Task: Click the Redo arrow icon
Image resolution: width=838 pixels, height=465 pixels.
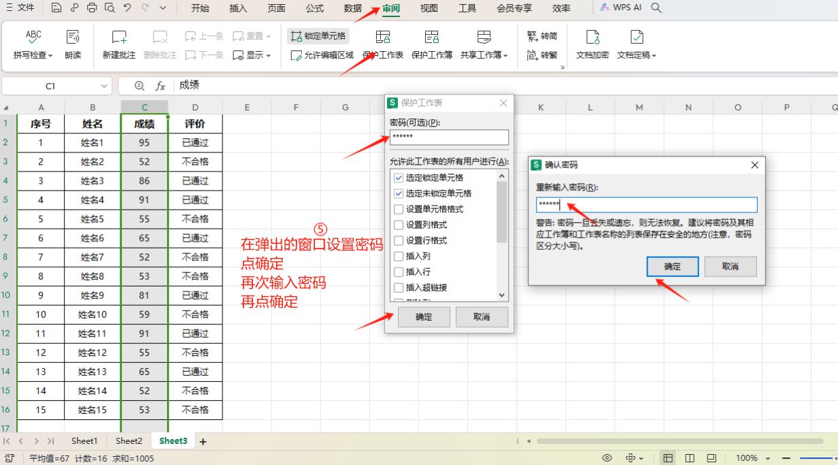Action: point(145,8)
